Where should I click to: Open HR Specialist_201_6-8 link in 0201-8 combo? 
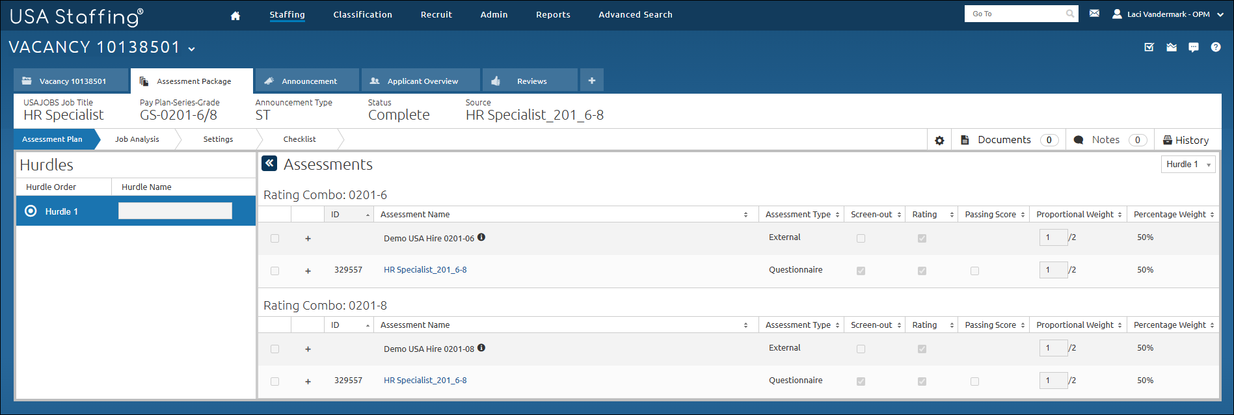click(425, 381)
